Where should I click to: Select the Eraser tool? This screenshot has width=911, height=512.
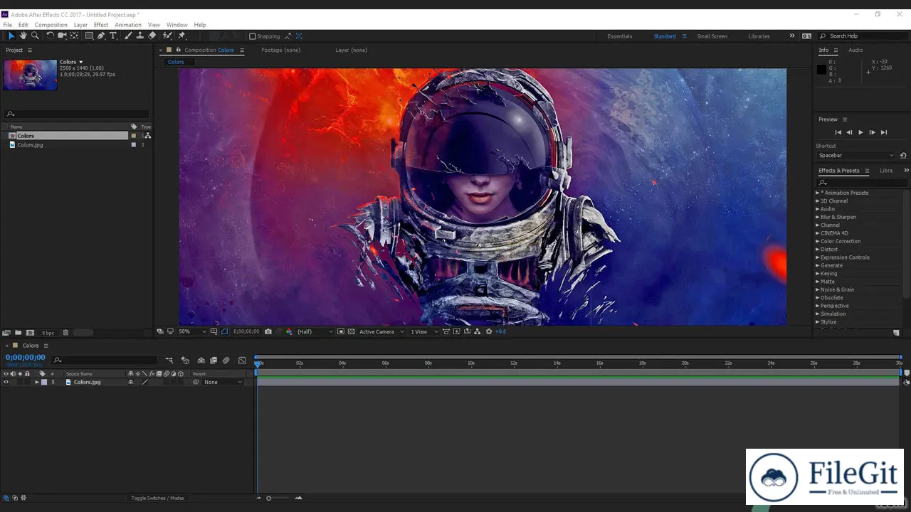tap(152, 36)
